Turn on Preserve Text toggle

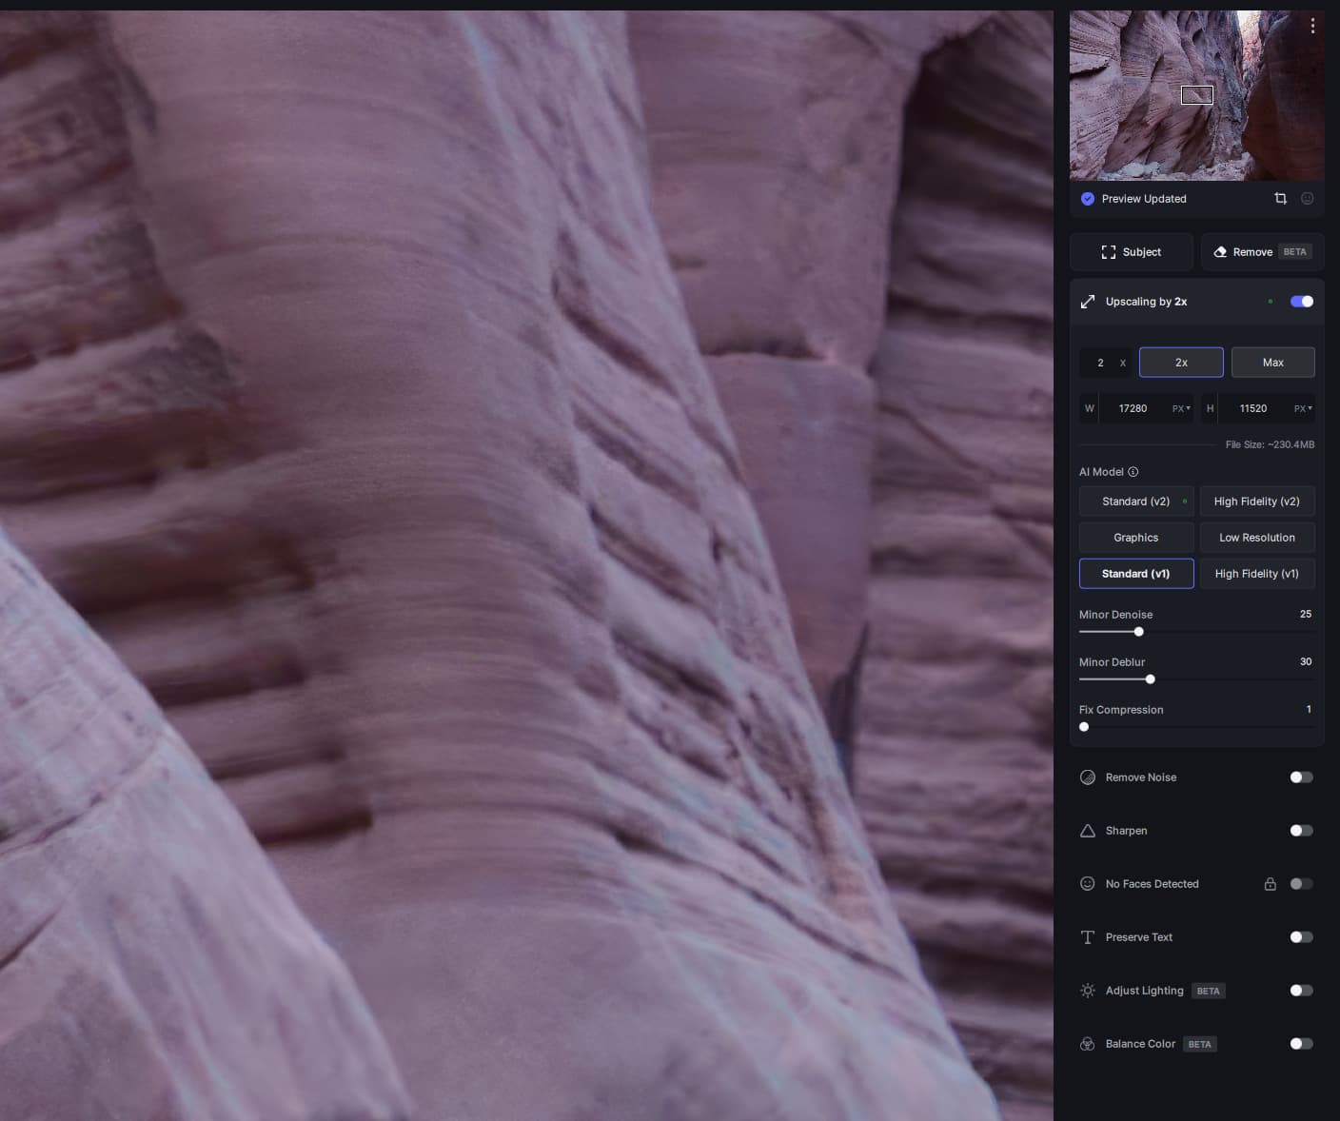pyautogui.click(x=1302, y=937)
